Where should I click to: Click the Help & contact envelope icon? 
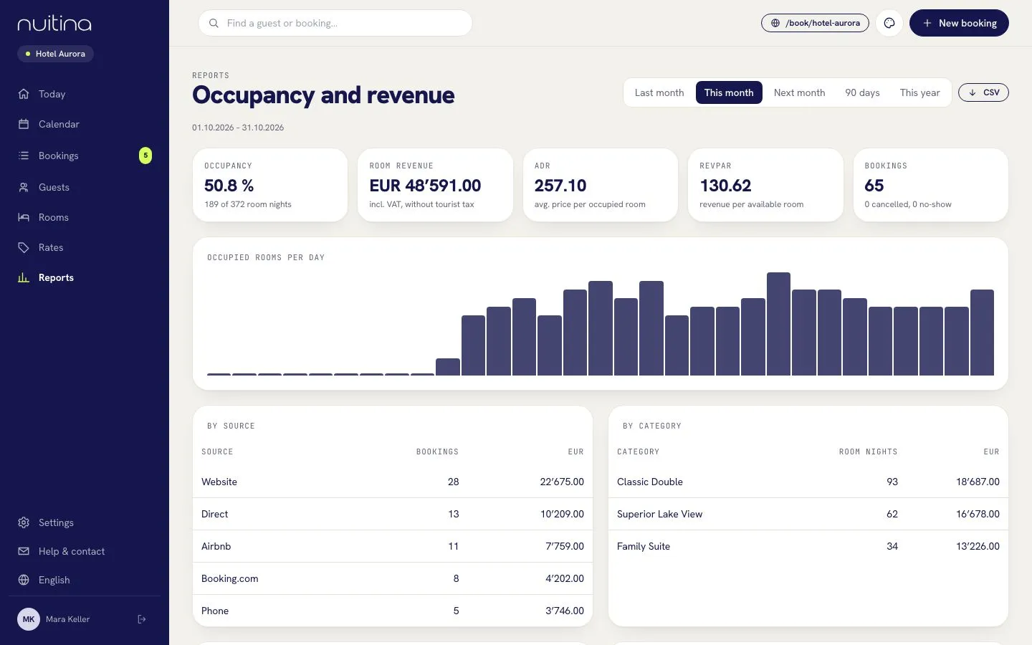(x=24, y=551)
